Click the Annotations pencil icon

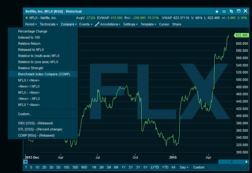(97, 24)
